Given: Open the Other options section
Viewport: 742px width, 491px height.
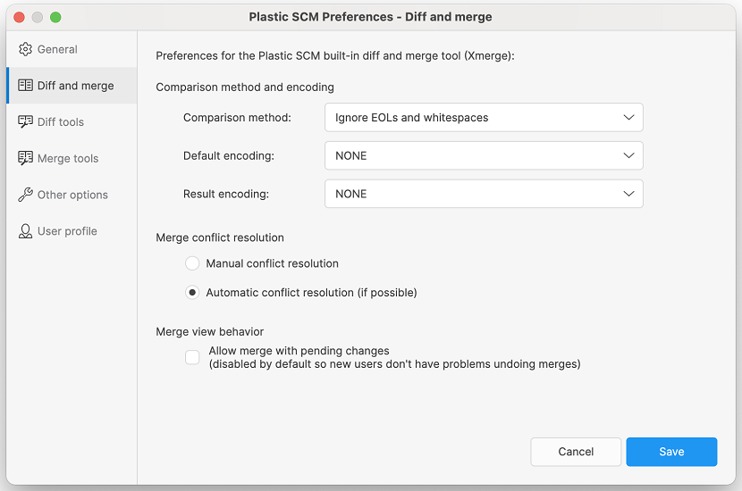Looking at the screenshot, I should 72,195.
